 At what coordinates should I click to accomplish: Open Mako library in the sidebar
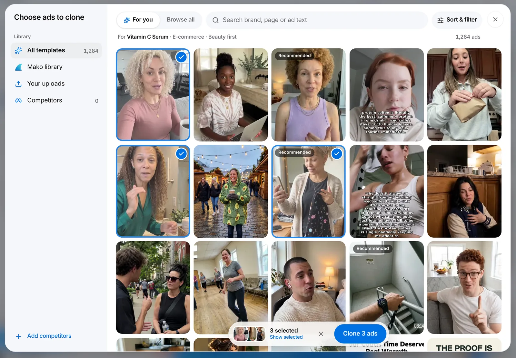[56, 67]
